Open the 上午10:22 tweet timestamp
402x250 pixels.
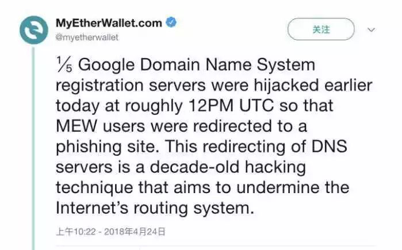pyautogui.click(x=76, y=232)
